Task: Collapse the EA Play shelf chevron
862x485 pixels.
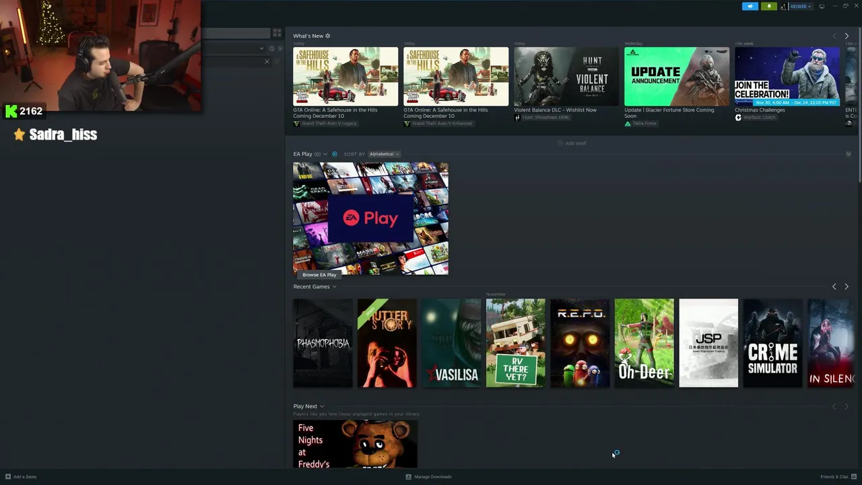Action: [x=848, y=154]
